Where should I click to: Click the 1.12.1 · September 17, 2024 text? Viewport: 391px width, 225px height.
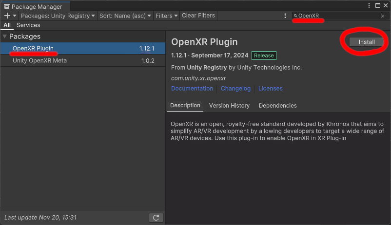coord(210,56)
